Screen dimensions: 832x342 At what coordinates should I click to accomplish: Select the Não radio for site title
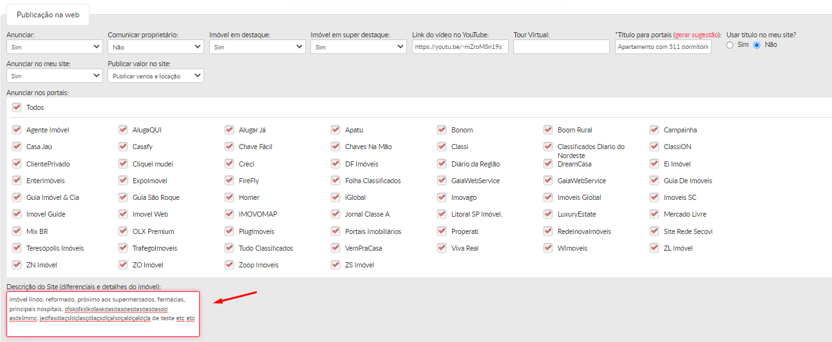tap(757, 45)
